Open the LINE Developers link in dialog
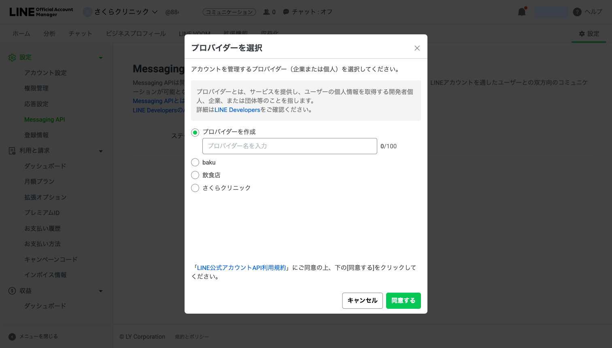 [x=237, y=110]
